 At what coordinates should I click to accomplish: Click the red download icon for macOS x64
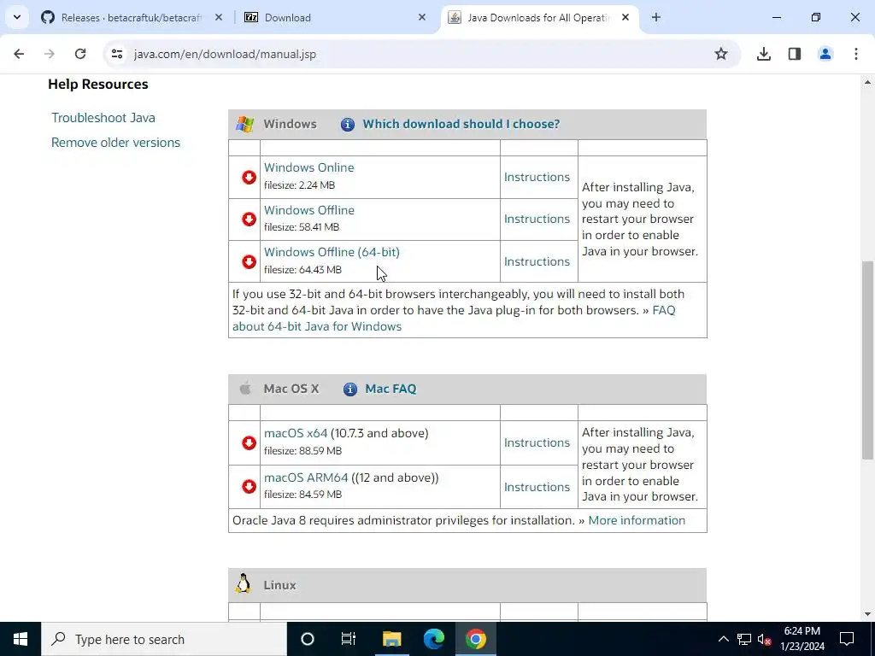pos(249,443)
